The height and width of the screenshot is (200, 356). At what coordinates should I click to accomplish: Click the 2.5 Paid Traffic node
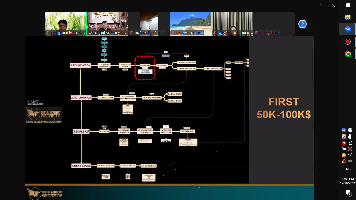click(x=175, y=101)
